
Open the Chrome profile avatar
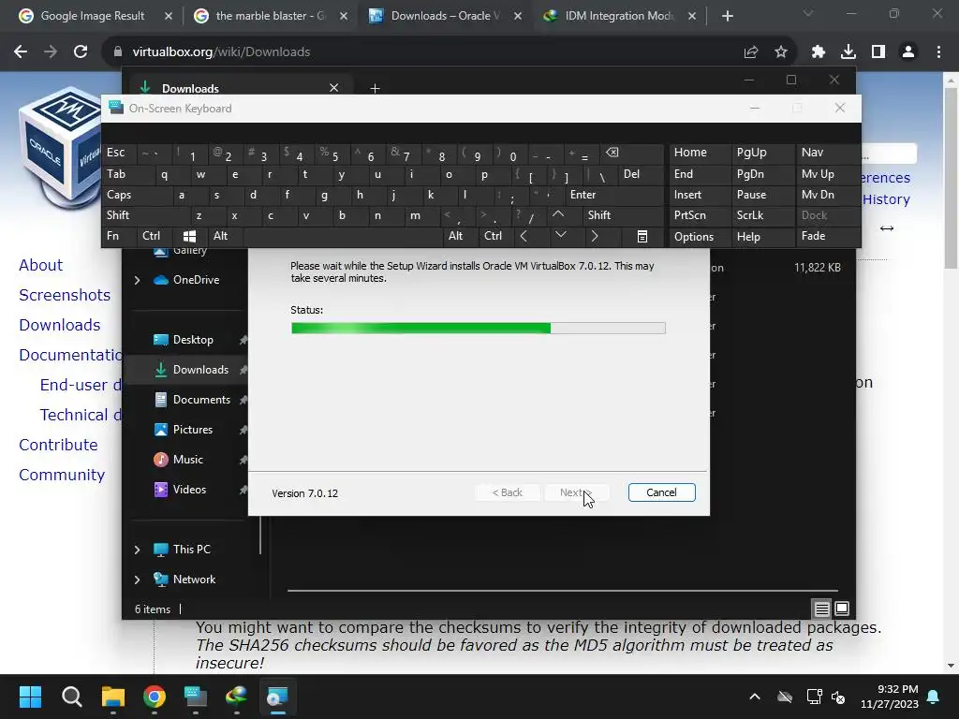point(908,52)
